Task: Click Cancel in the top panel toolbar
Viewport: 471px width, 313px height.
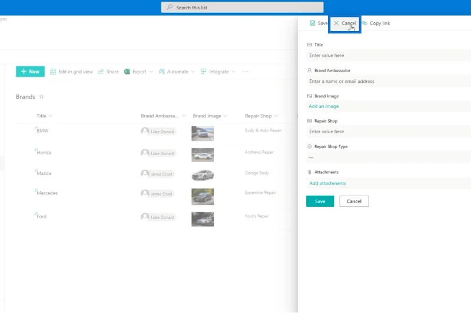Action: tap(344, 23)
